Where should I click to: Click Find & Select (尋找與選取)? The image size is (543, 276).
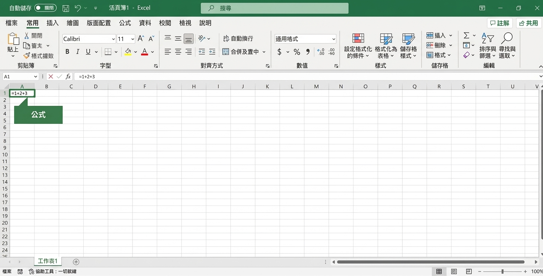pos(507,46)
